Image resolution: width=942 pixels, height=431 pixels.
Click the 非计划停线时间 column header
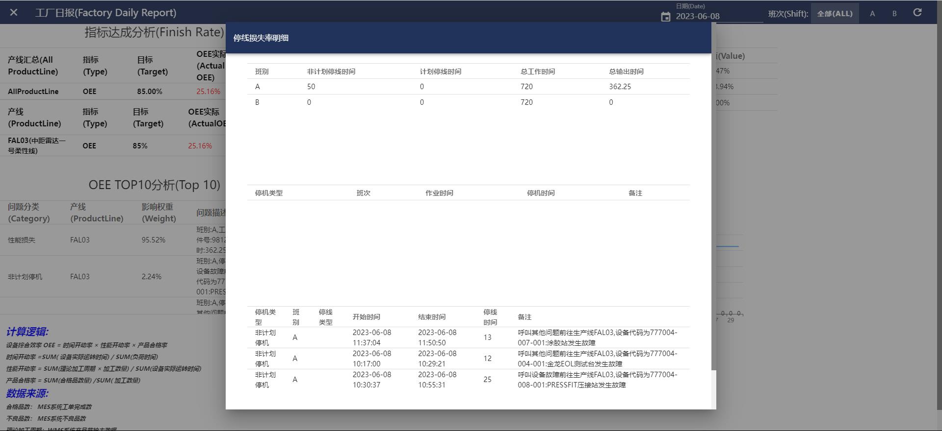331,72
